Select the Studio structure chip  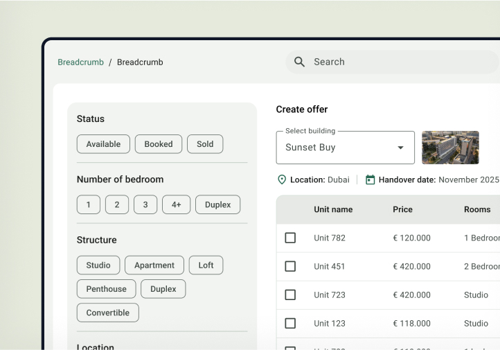point(98,265)
